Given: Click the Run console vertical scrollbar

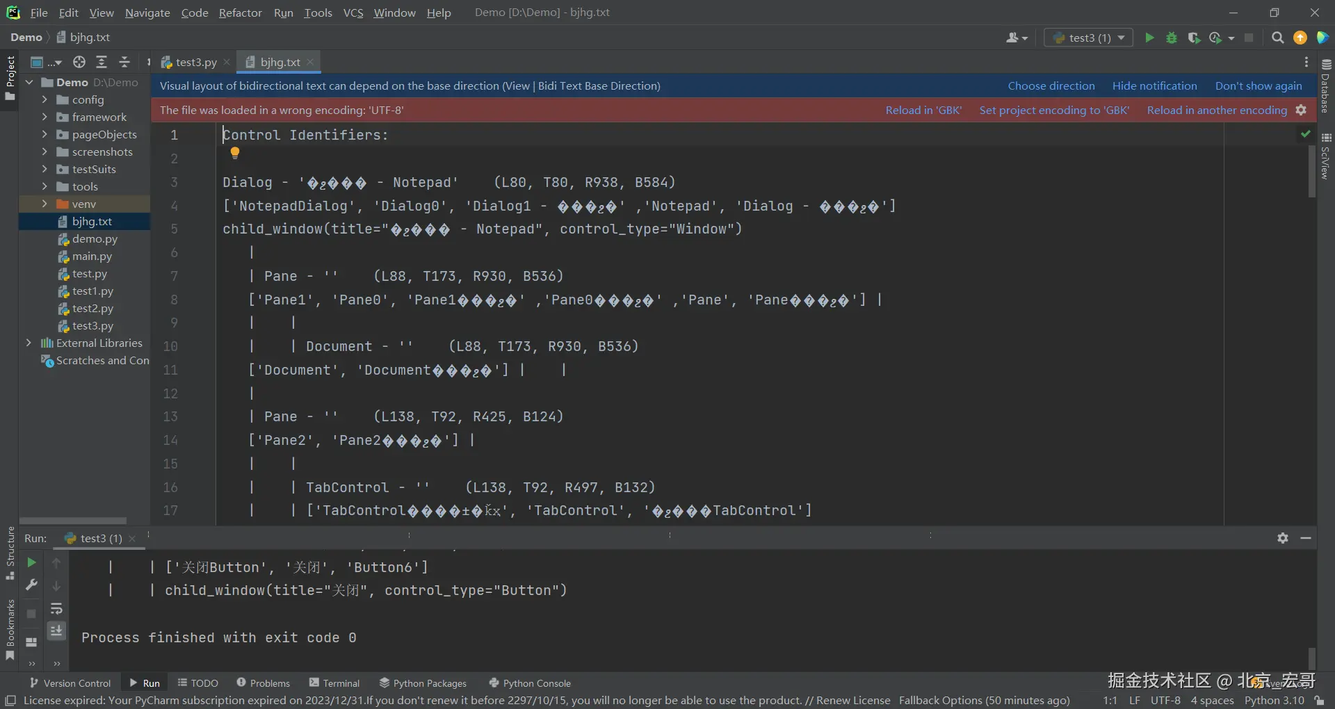Looking at the screenshot, I should tap(1312, 658).
